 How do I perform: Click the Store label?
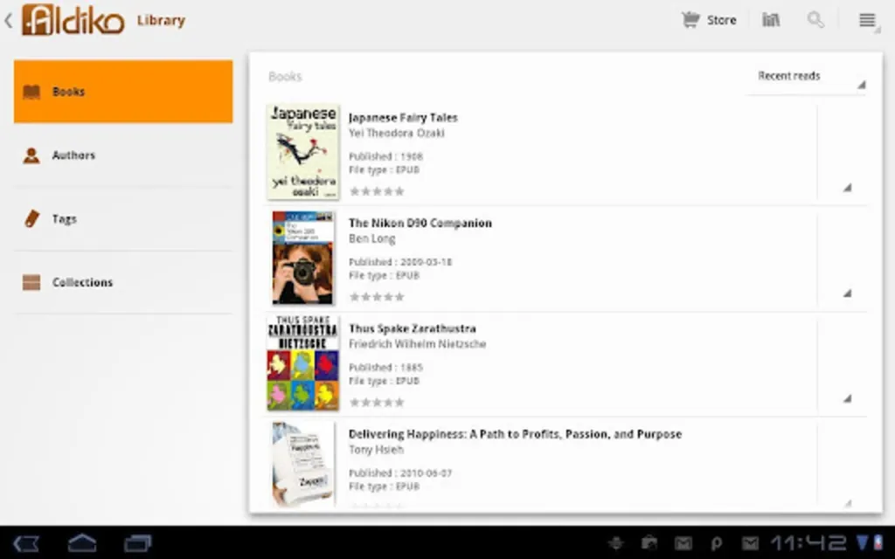(721, 21)
